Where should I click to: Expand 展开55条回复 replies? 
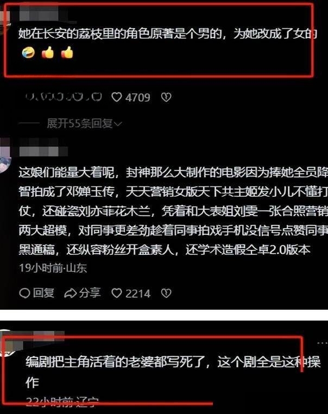pyautogui.click(x=84, y=123)
